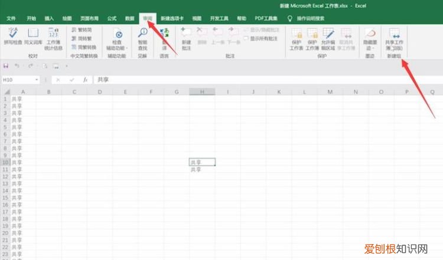
Task: Switch to the 公式 formulas tab
Action: 112,18
